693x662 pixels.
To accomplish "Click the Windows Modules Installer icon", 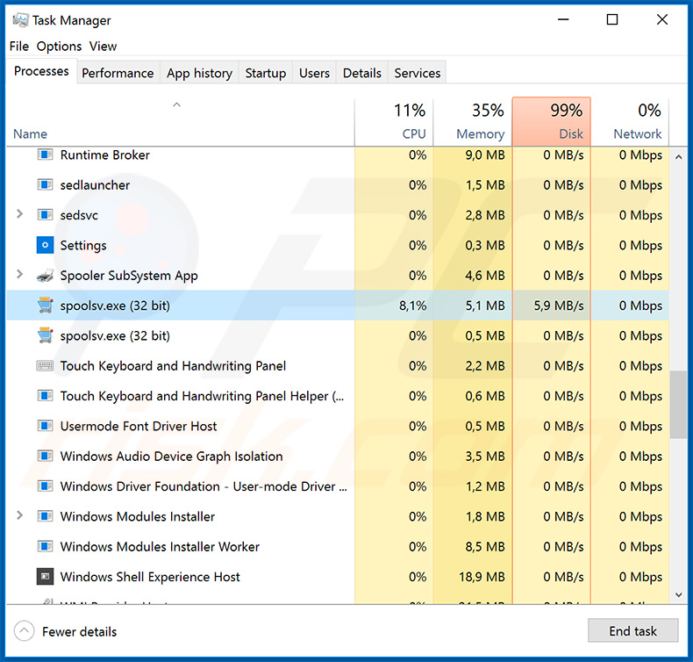I will 45,516.
